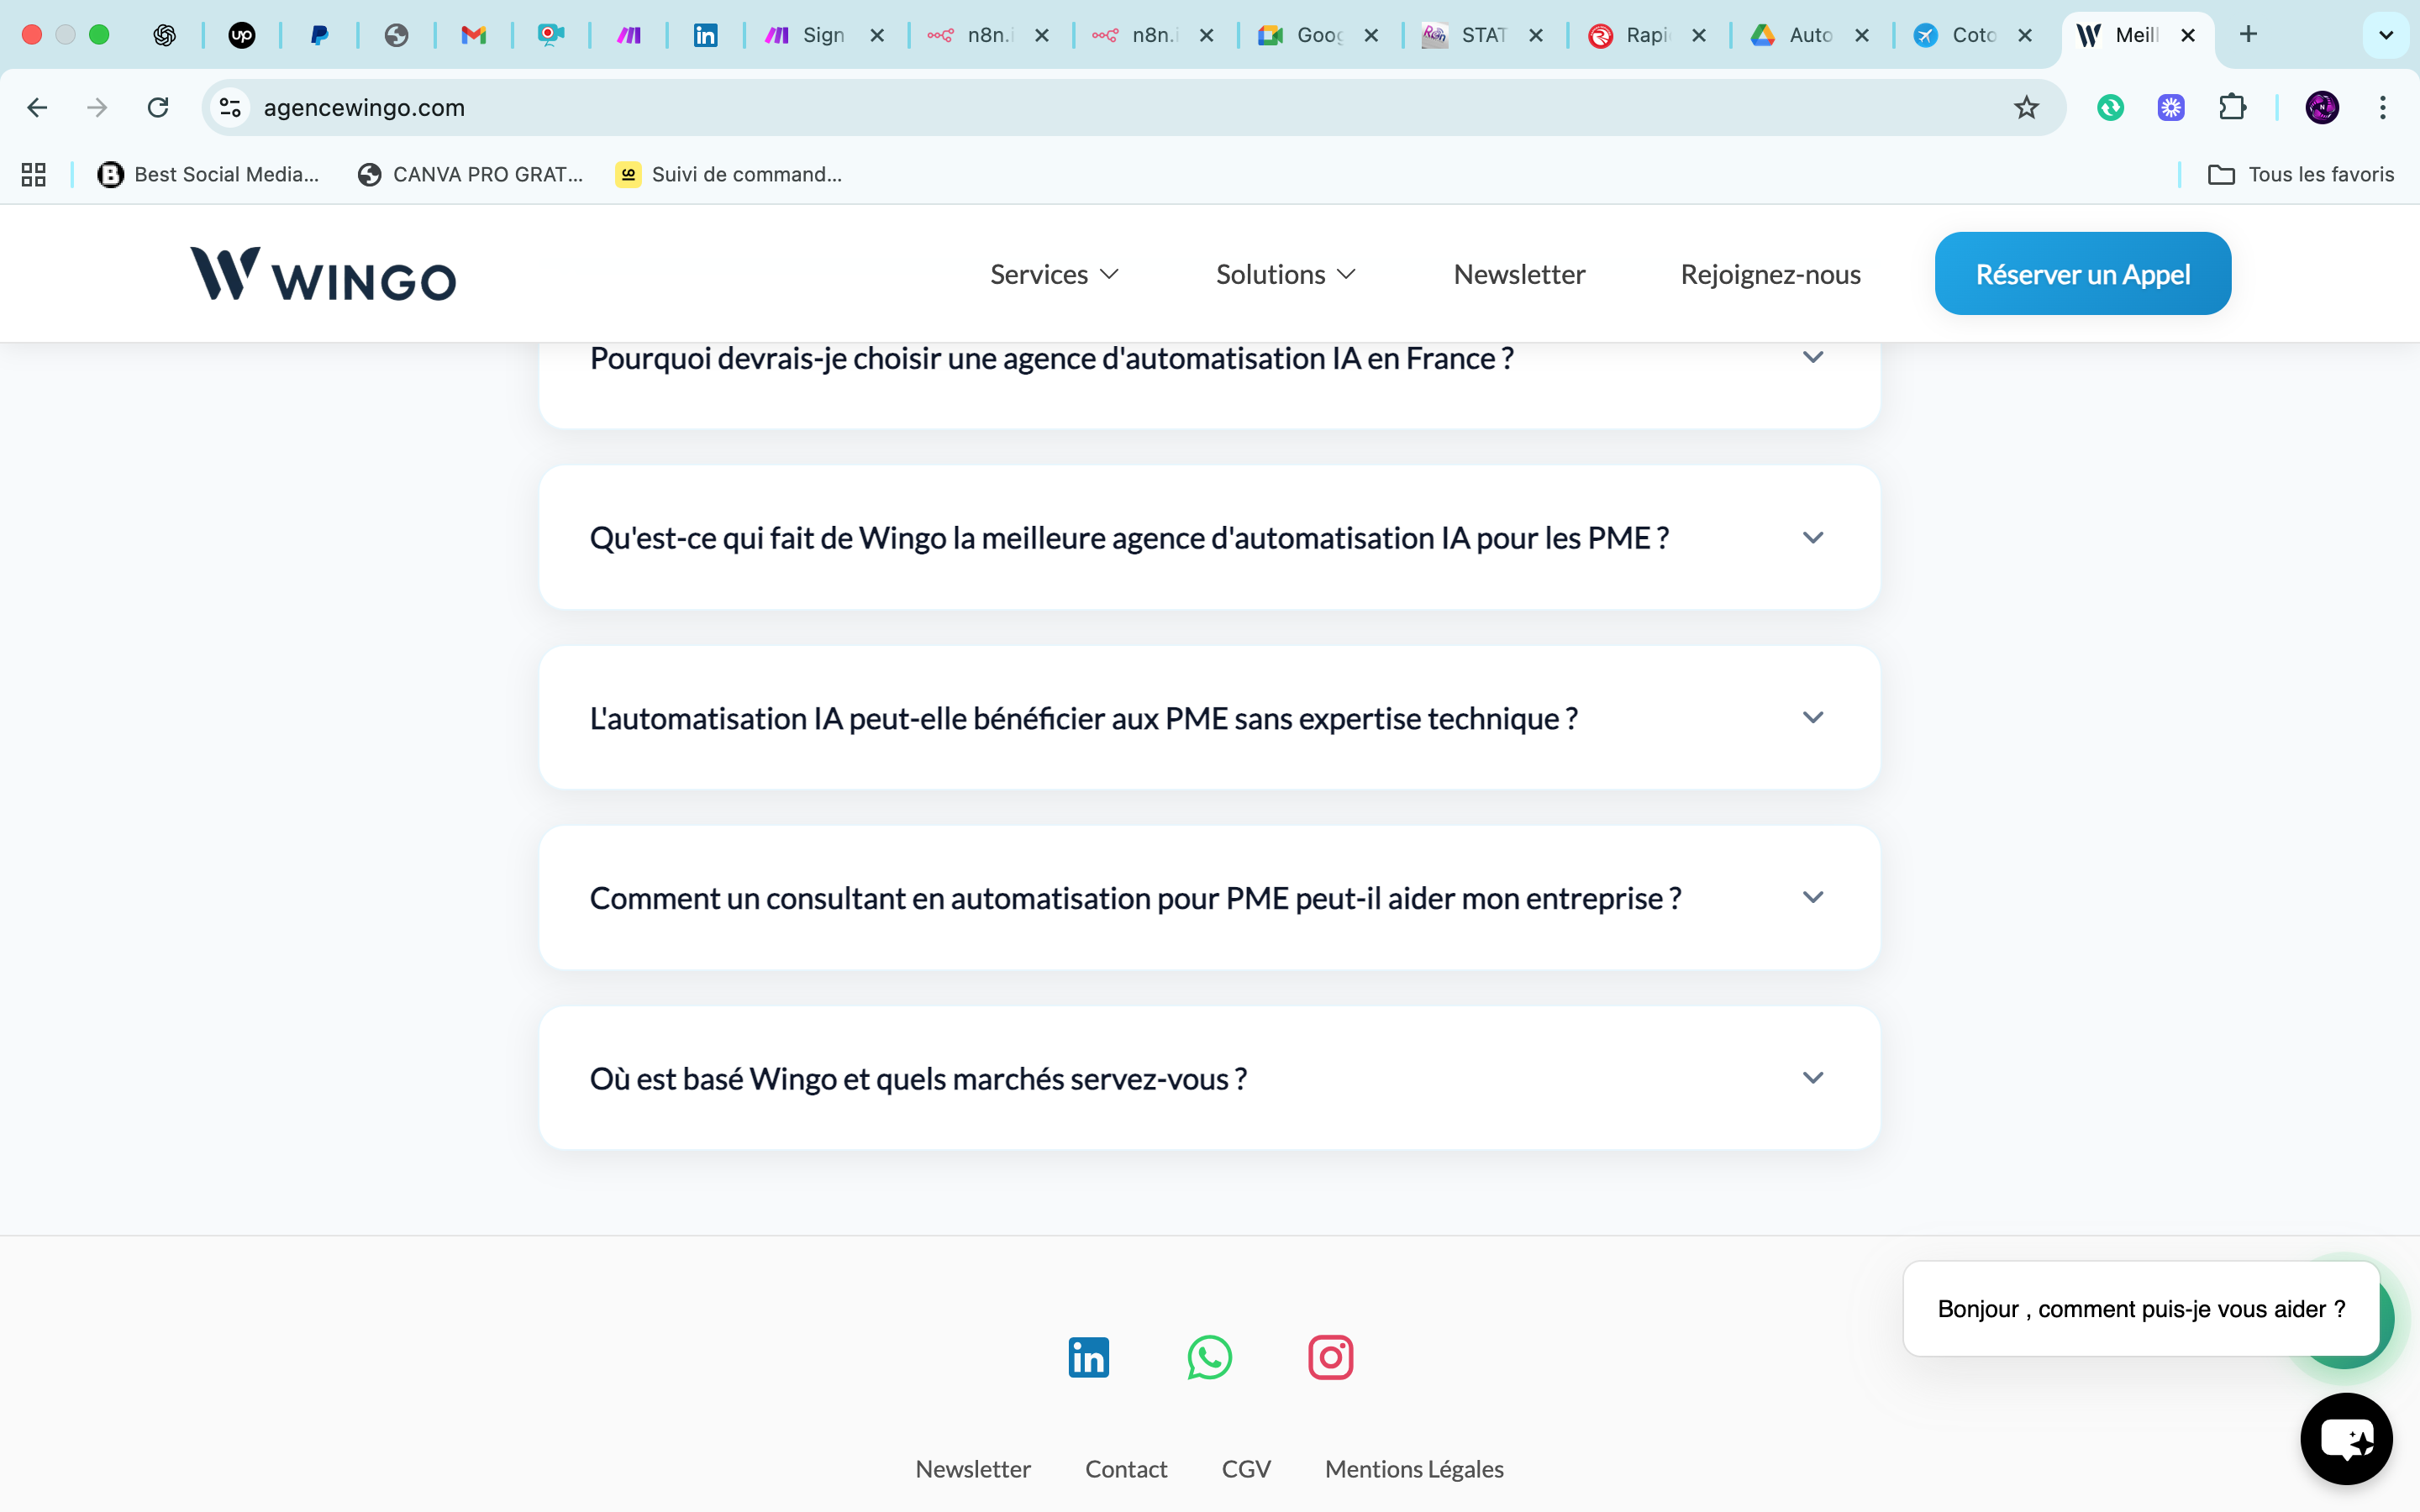Open the browser Extensions puzzle icon

point(2232,107)
